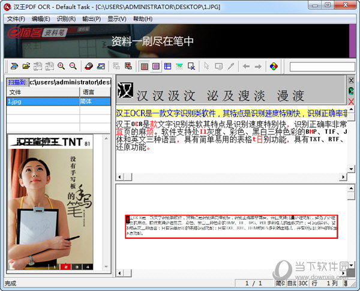Open the 输出(P) menu
The image size is (360, 291).
pos(92,19)
